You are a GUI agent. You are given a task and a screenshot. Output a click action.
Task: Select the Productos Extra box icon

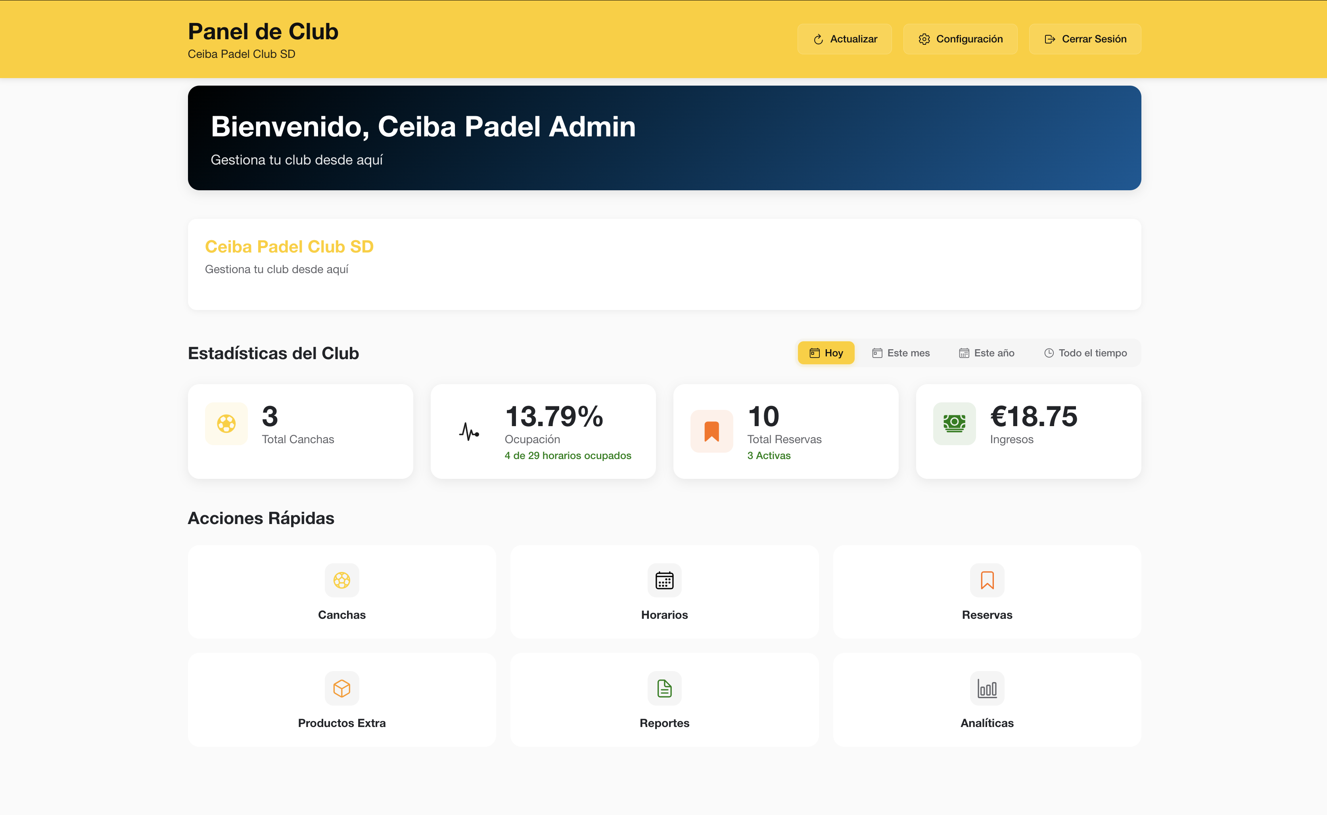pyautogui.click(x=341, y=688)
